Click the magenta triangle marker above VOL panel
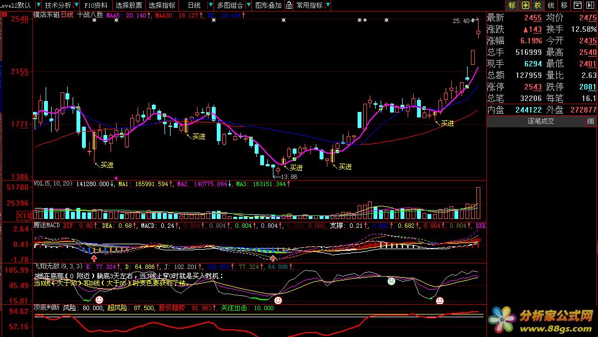 (116, 178)
